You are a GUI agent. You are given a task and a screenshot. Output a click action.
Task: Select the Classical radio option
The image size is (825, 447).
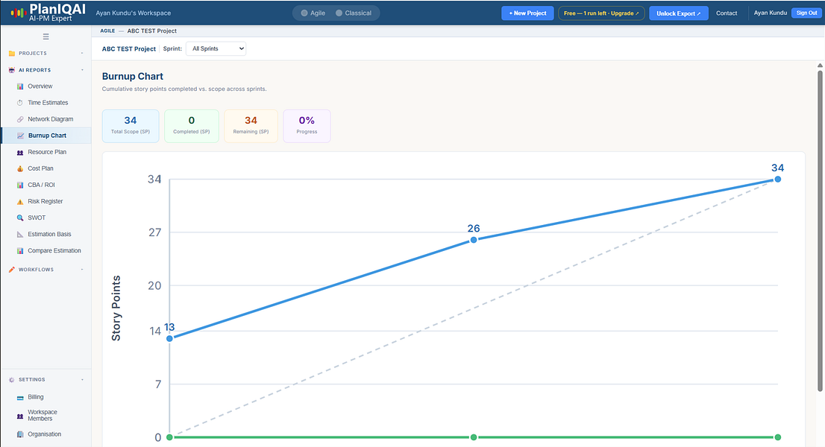click(339, 13)
